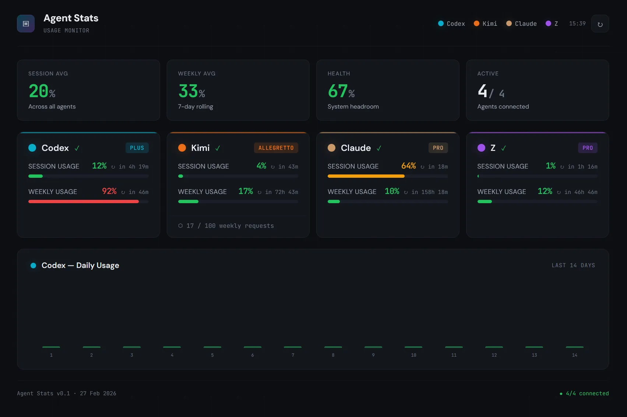Image resolution: width=627 pixels, height=417 pixels.
Task: Click the reset timer icon beside Claude weekly usage
Action: [405, 192]
